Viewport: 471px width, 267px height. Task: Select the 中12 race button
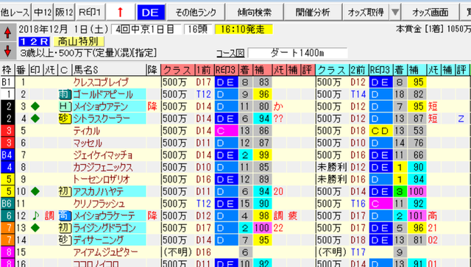pos(43,12)
